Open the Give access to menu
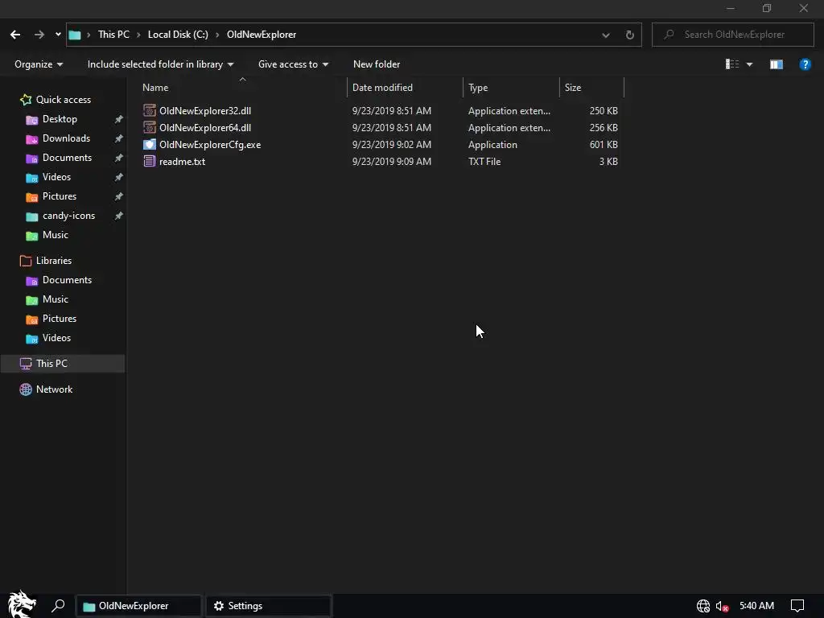The image size is (824, 618). coord(293,64)
